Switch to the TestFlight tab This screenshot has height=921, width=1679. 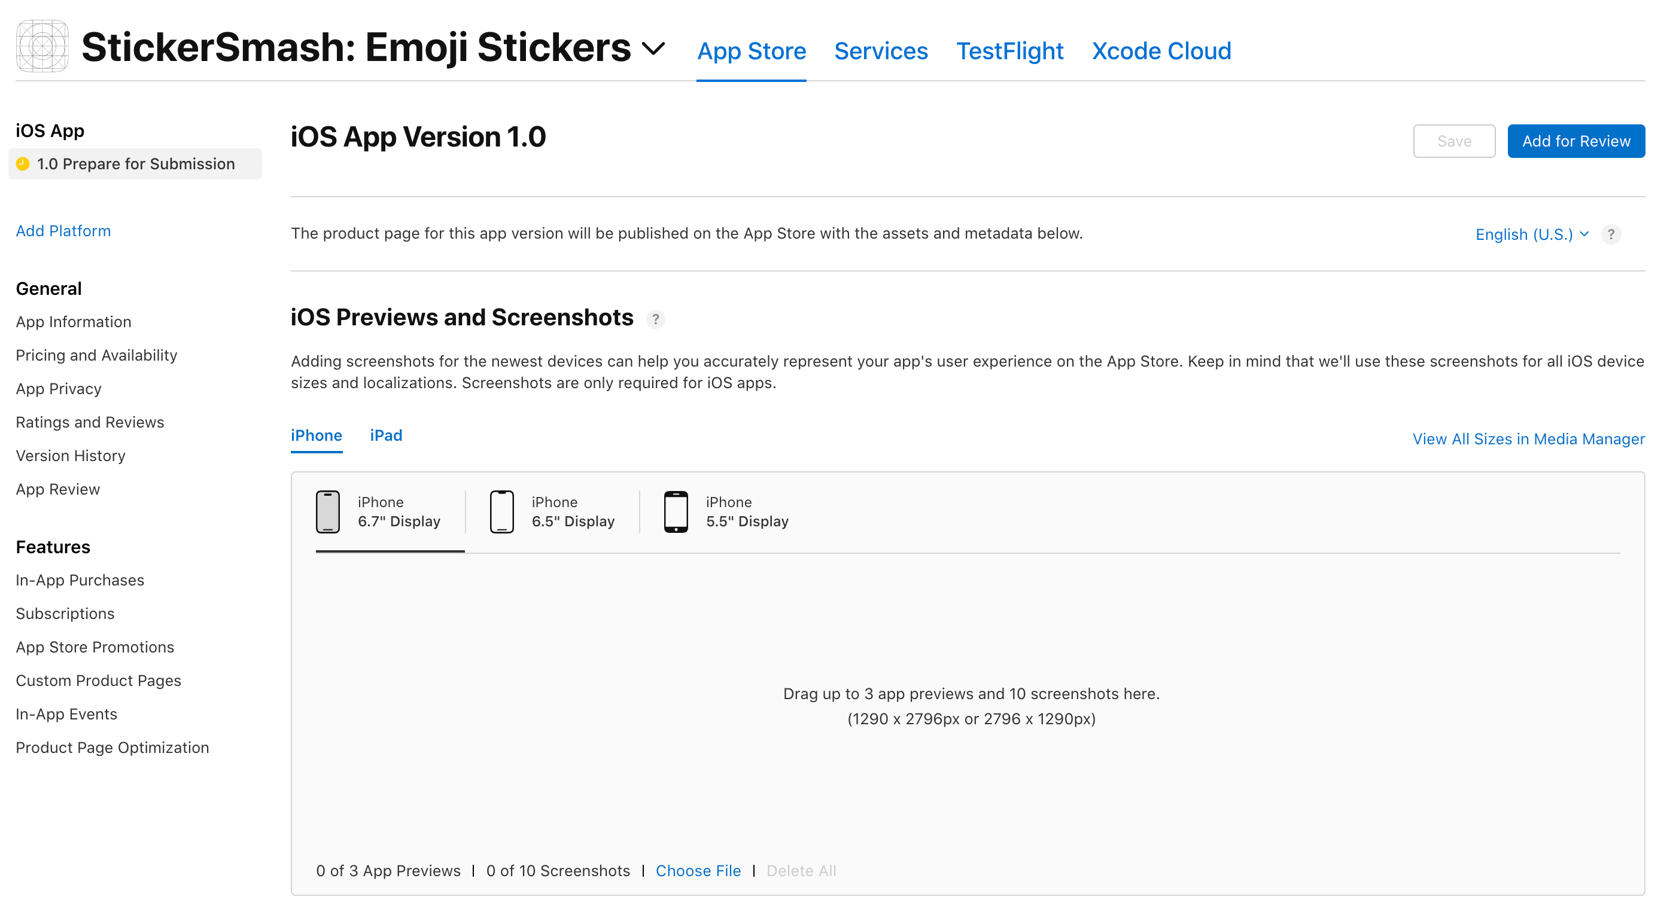pyautogui.click(x=1009, y=51)
